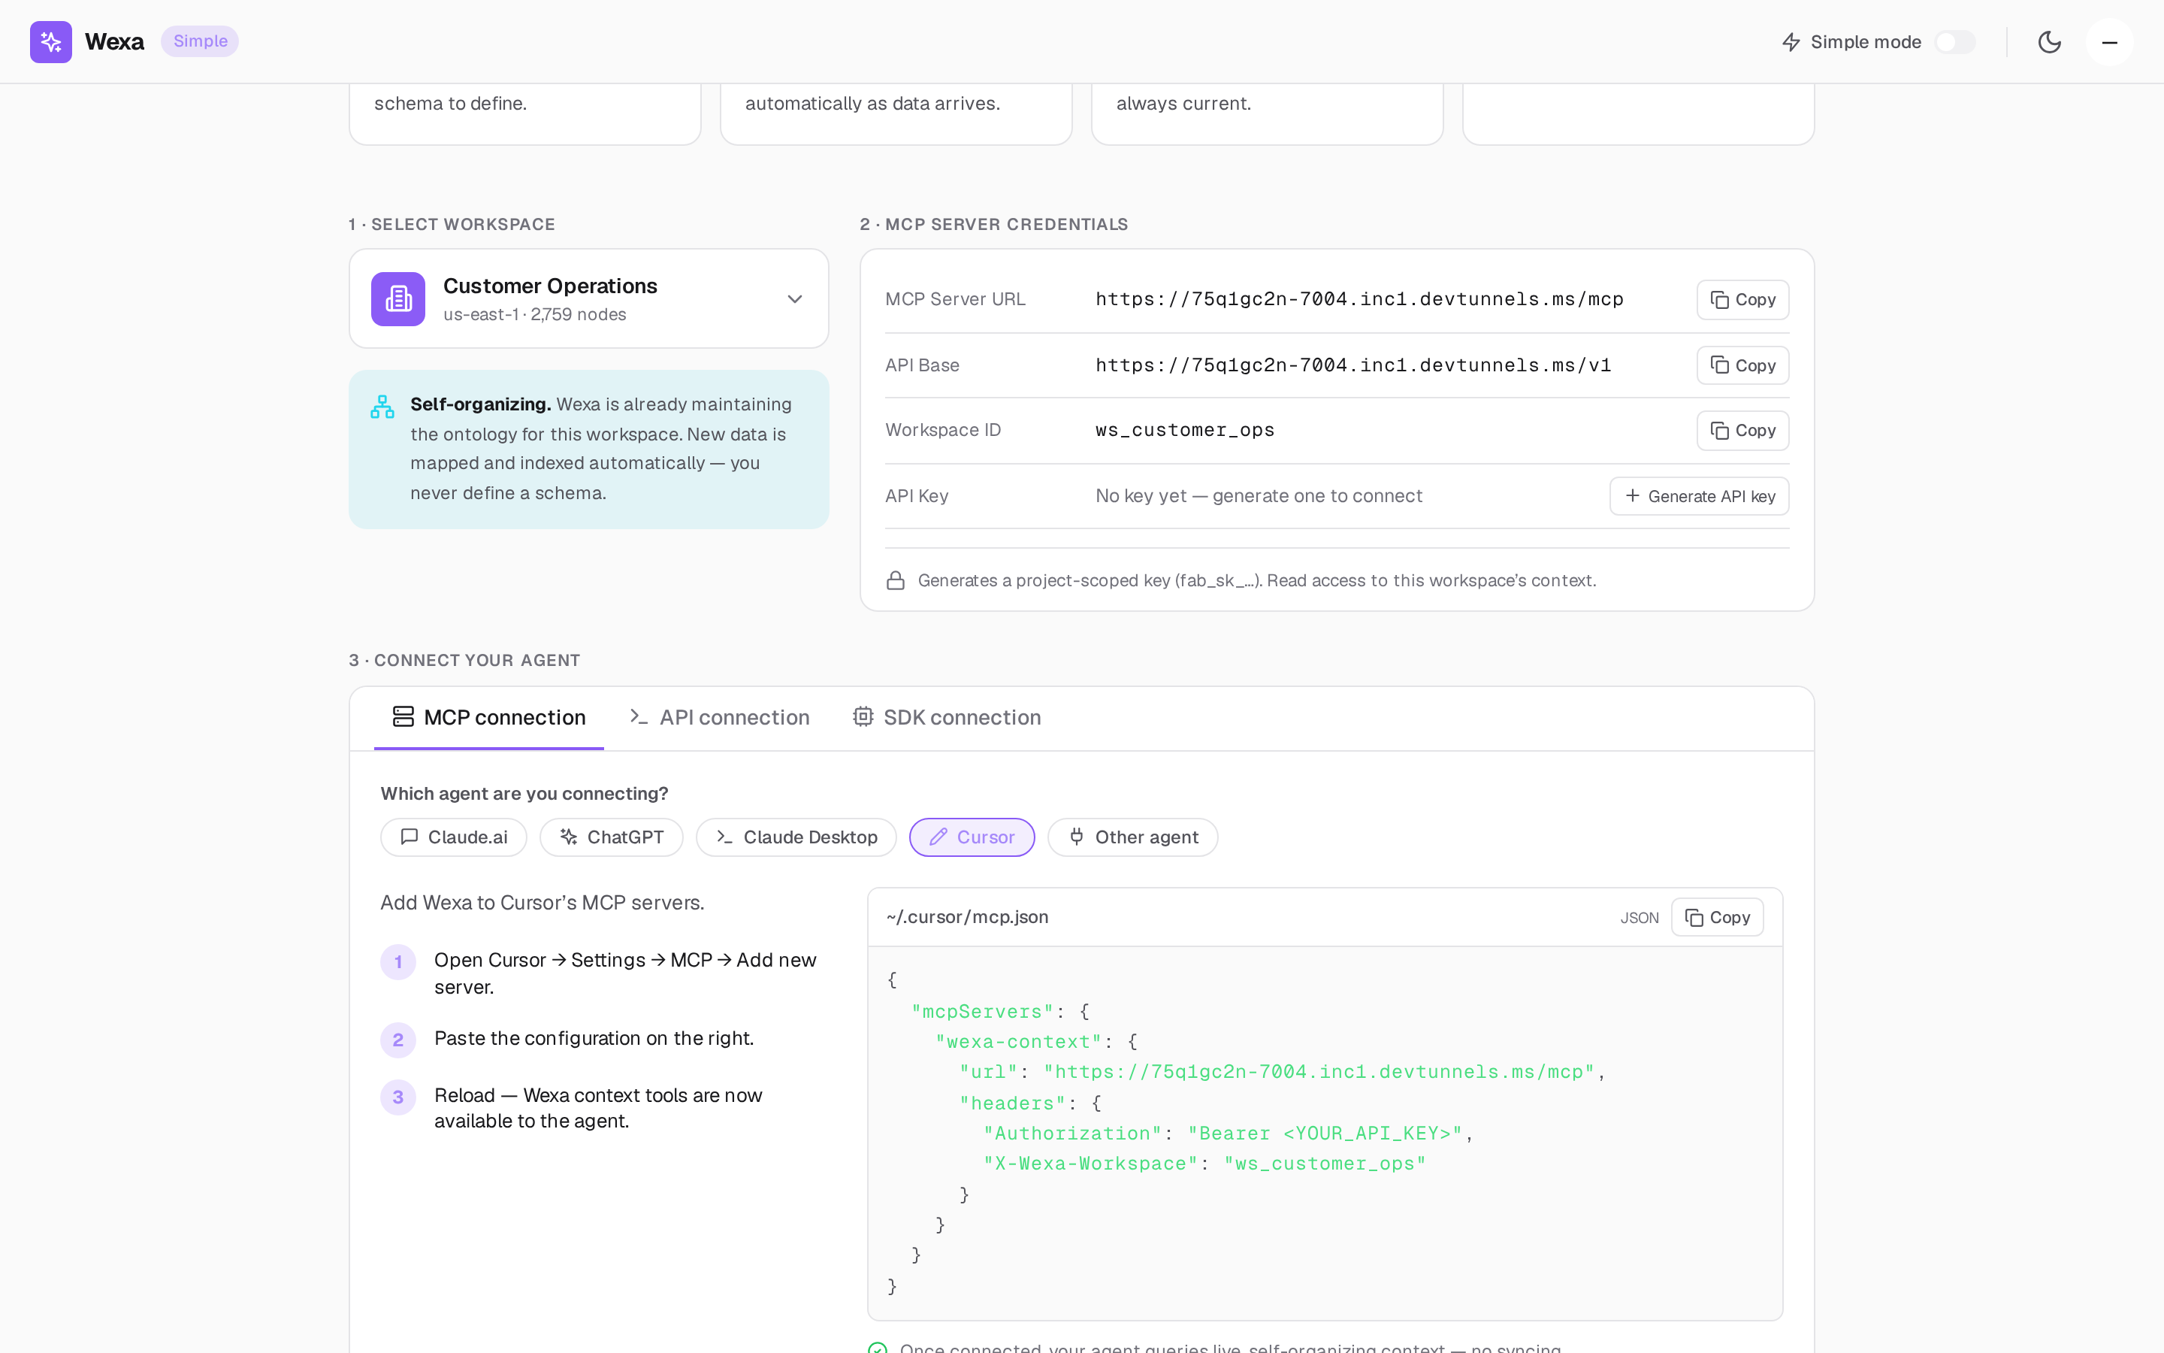Choose ChatGPT agent option
2164x1353 pixels.
tap(612, 837)
